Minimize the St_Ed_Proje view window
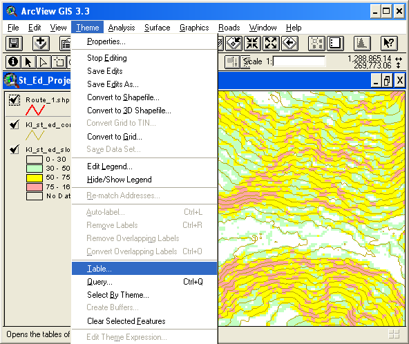The height and width of the screenshot is (344, 409). coord(376,80)
